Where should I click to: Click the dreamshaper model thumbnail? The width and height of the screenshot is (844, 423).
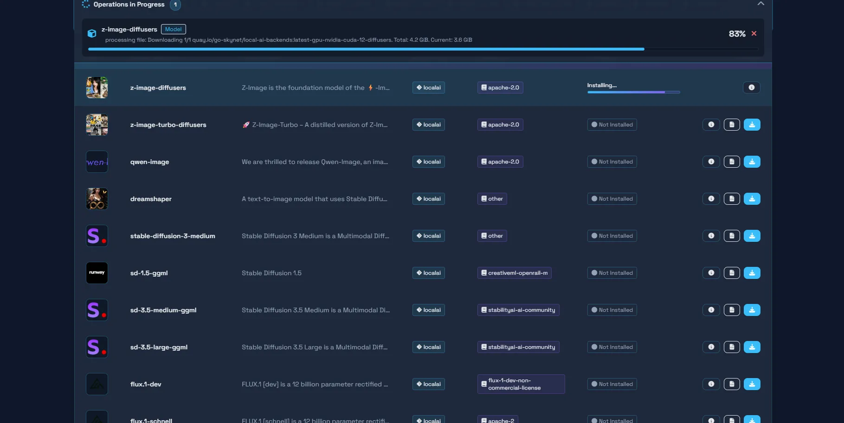coord(97,199)
